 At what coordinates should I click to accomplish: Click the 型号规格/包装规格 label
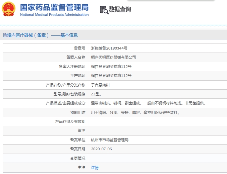click(x=69, y=94)
